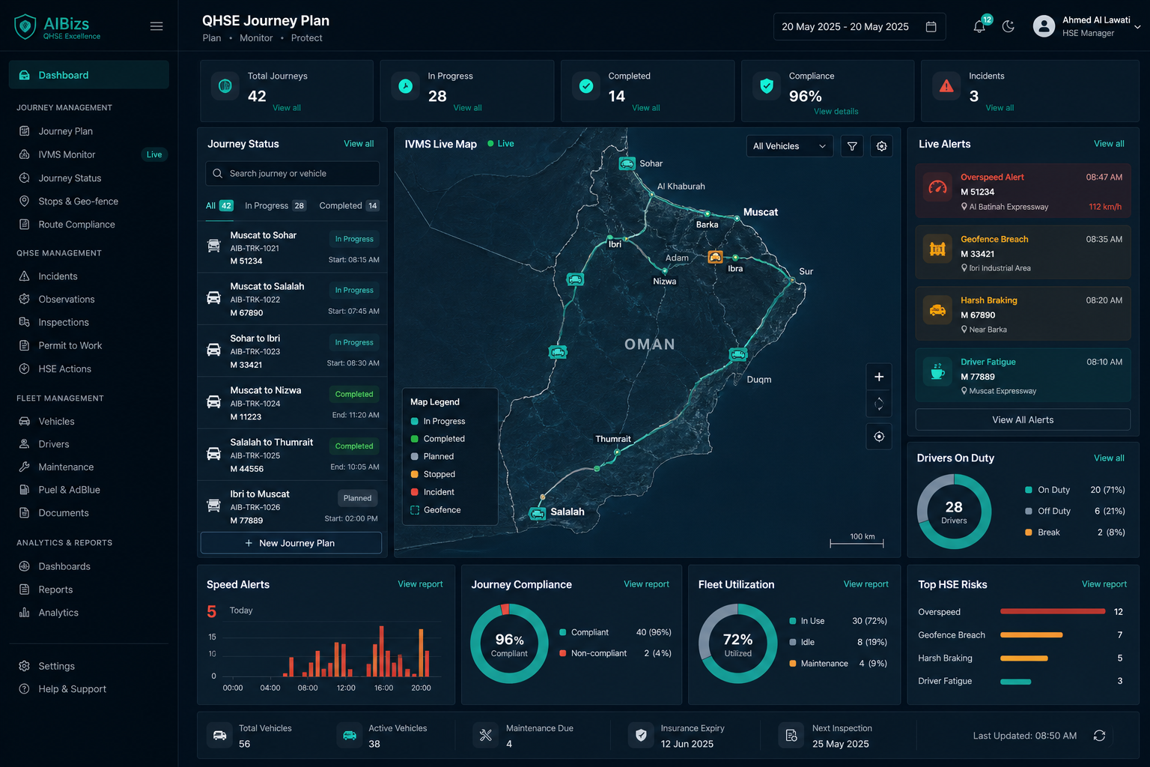Open View report for Speed Alerts
1150x767 pixels.
pos(420,584)
